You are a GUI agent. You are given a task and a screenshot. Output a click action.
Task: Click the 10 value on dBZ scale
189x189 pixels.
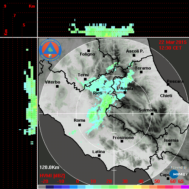(93, 181)
